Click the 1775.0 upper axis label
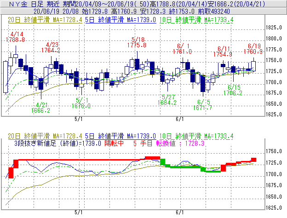Screen dimensions: 287x218 tap(274, 50)
